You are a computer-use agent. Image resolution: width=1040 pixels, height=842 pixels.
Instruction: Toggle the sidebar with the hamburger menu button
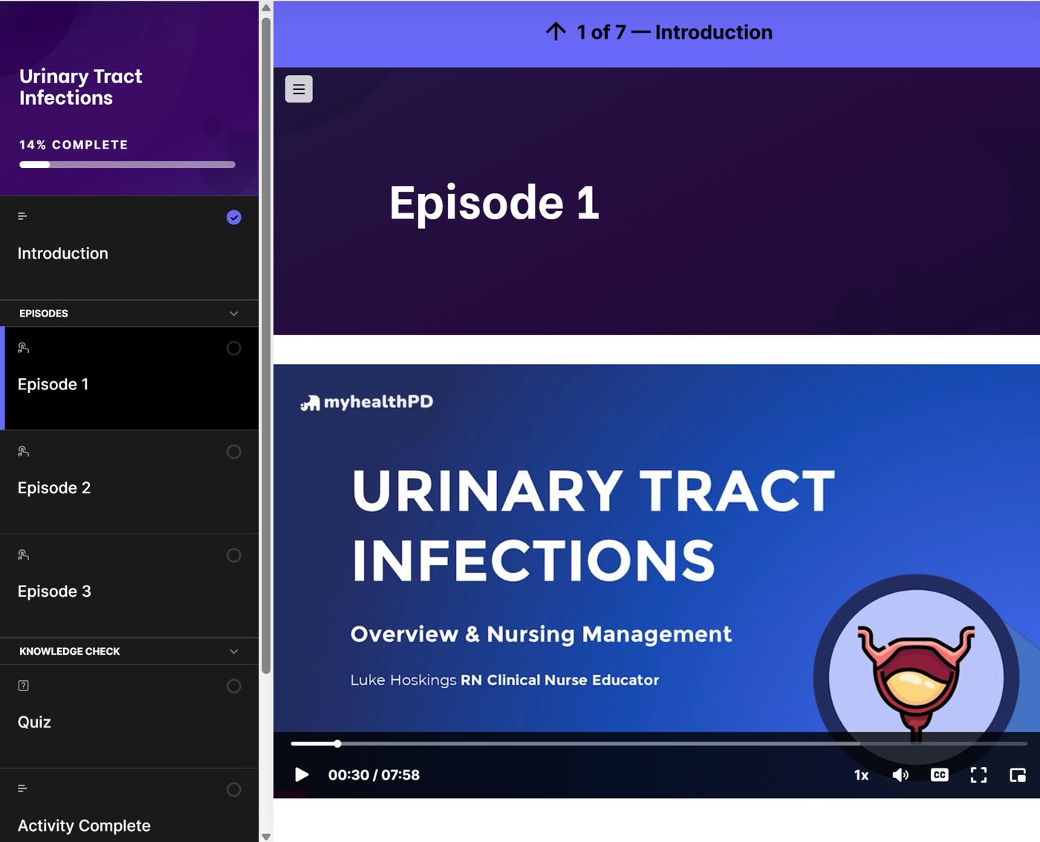[x=299, y=89]
